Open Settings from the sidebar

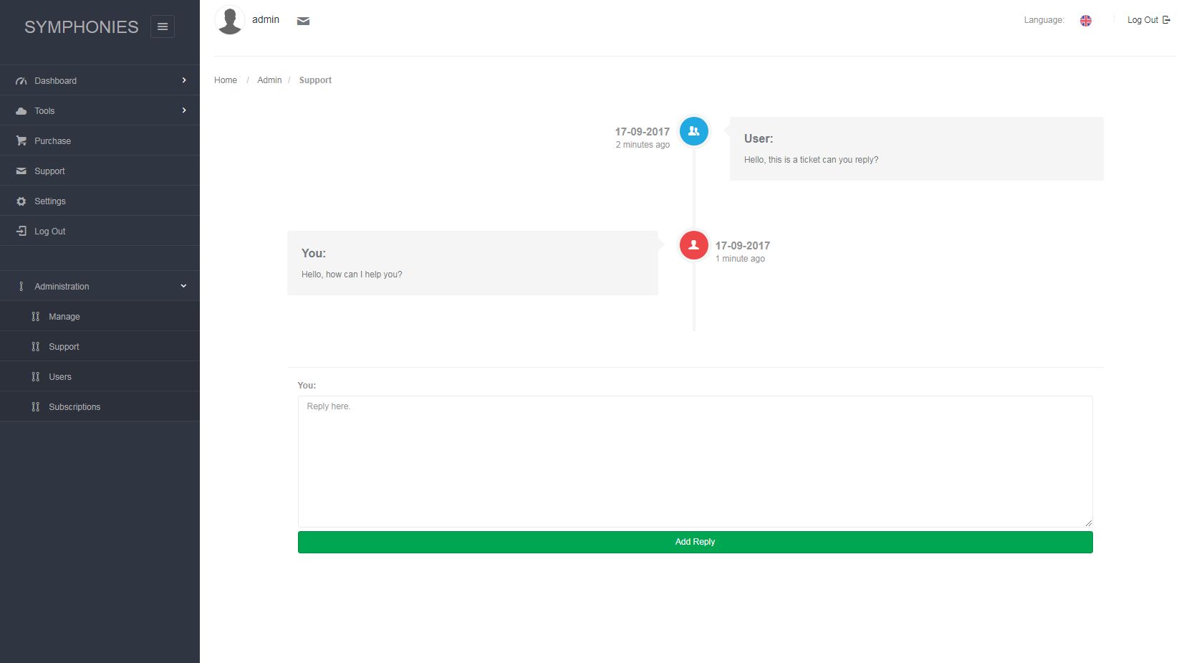(100, 201)
